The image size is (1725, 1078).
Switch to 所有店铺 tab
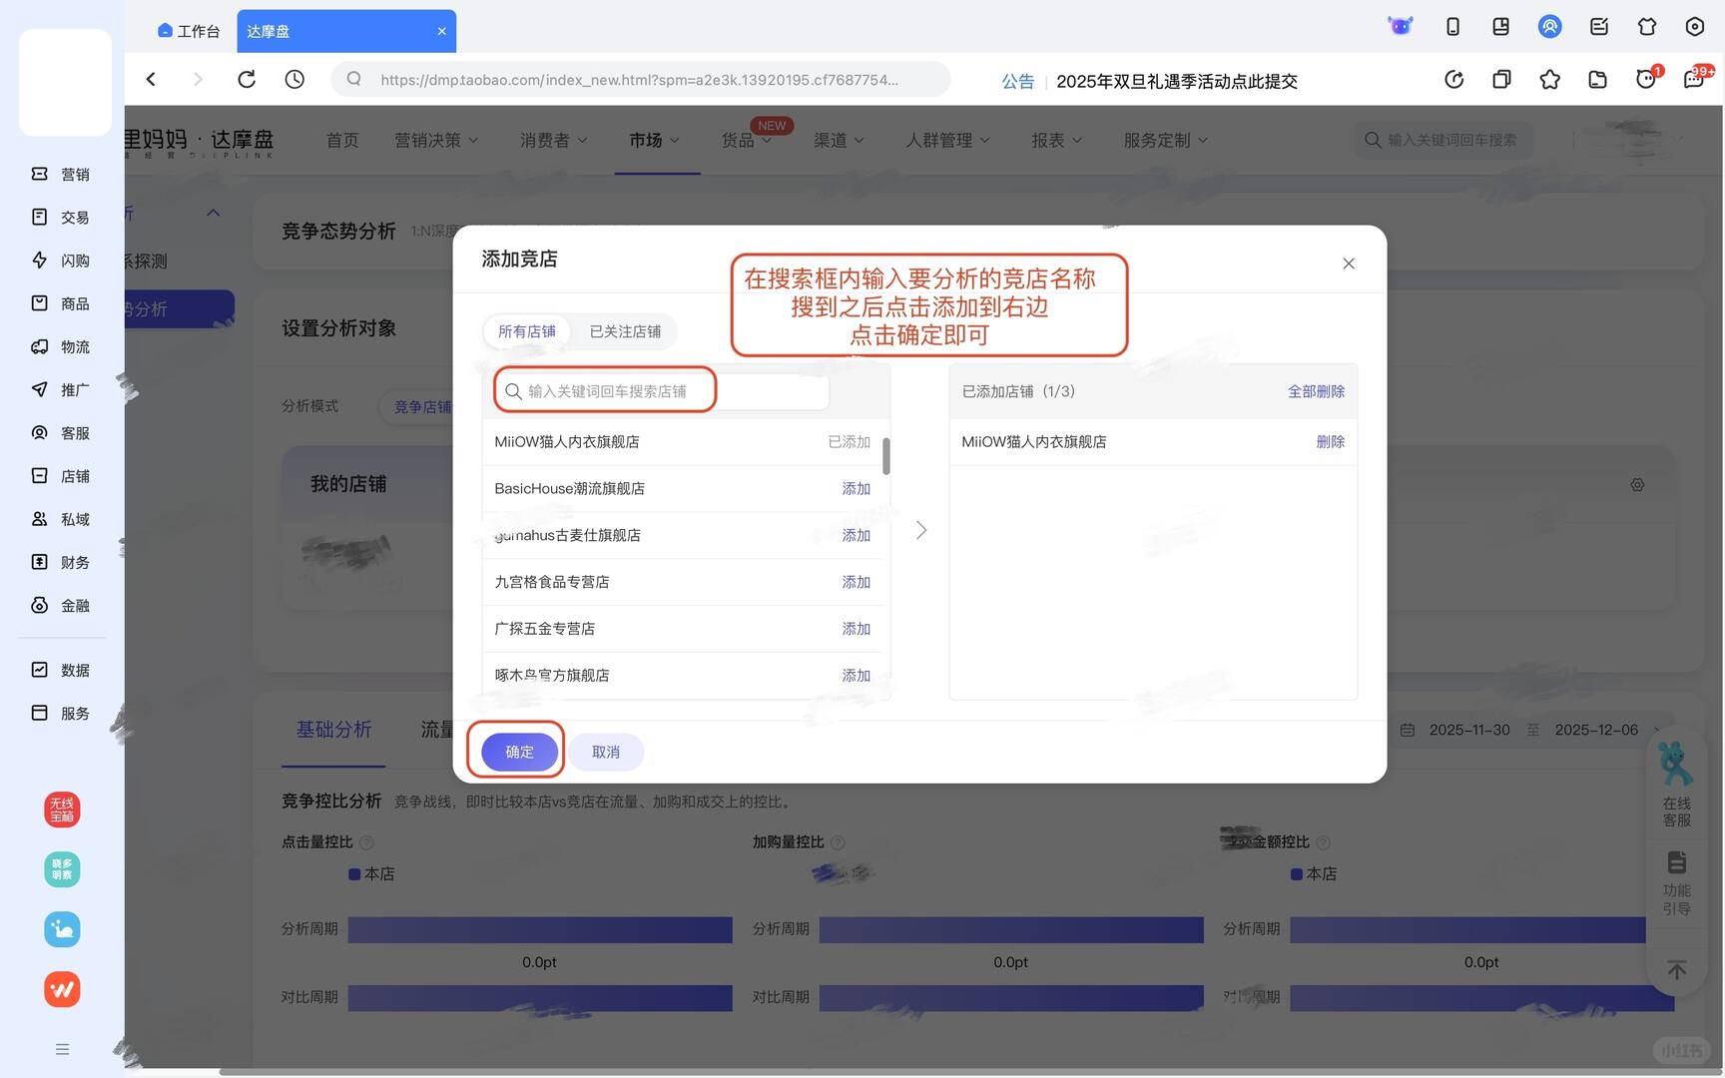pyautogui.click(x=527, y=331)
